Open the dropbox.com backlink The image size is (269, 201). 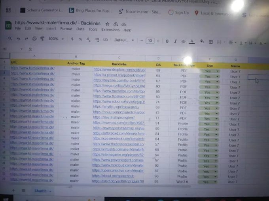pyautogui.click(x=119, y=70)
